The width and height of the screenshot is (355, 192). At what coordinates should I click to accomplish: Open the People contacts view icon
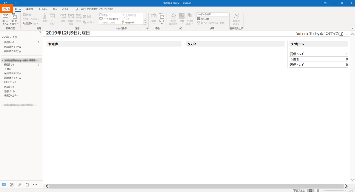(x=20, y=185)
